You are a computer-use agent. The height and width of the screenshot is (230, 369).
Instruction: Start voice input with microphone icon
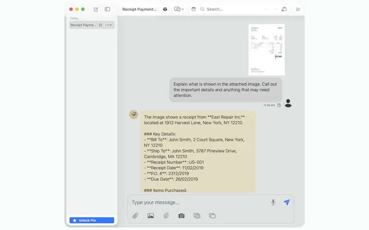click(x=273, y=202)
